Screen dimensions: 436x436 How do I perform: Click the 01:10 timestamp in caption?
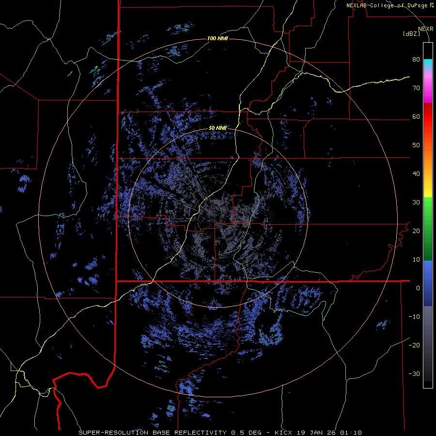point(351,433)
